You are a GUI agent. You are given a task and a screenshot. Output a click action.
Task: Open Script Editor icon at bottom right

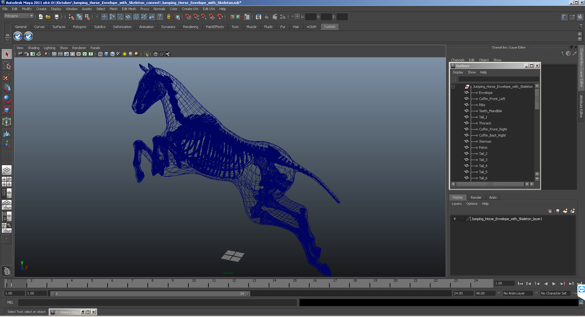pos(581,302)
